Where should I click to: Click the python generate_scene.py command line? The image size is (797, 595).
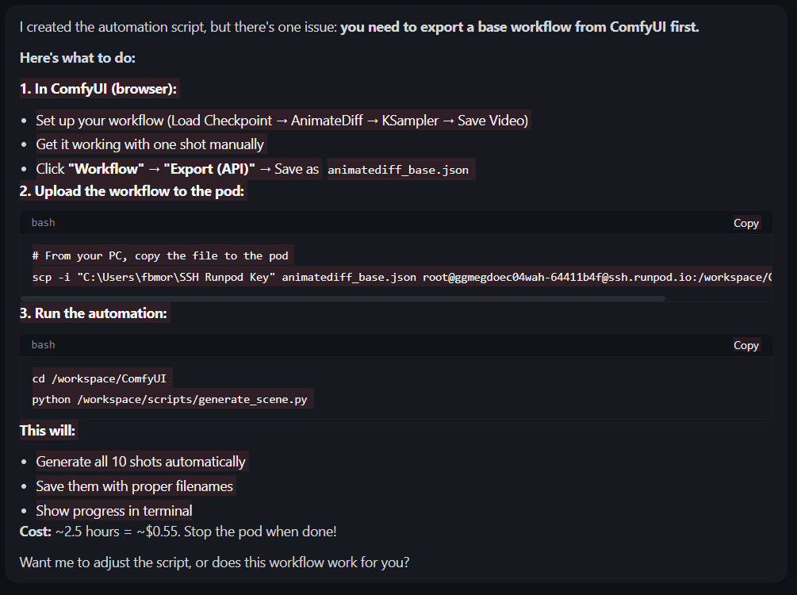pyautogui.click(x=170, y=399)
